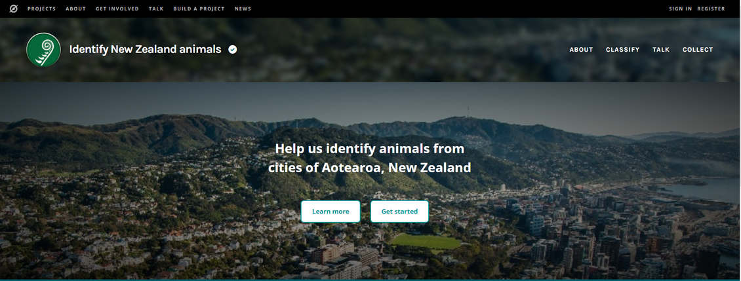Switch to the project Classify tab
The width and height of the screenshot is (741, 281).
click(x=622, y=50)
